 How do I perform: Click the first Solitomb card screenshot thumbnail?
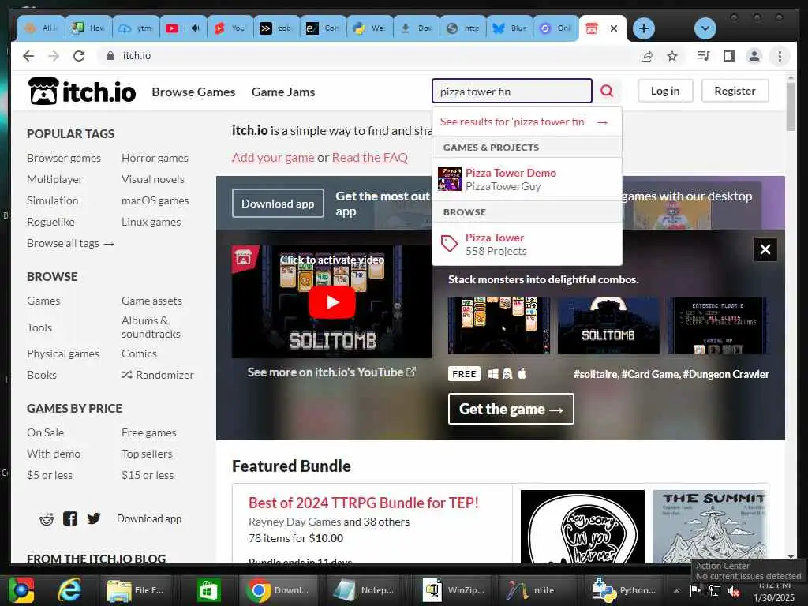[x=499, y=326]
